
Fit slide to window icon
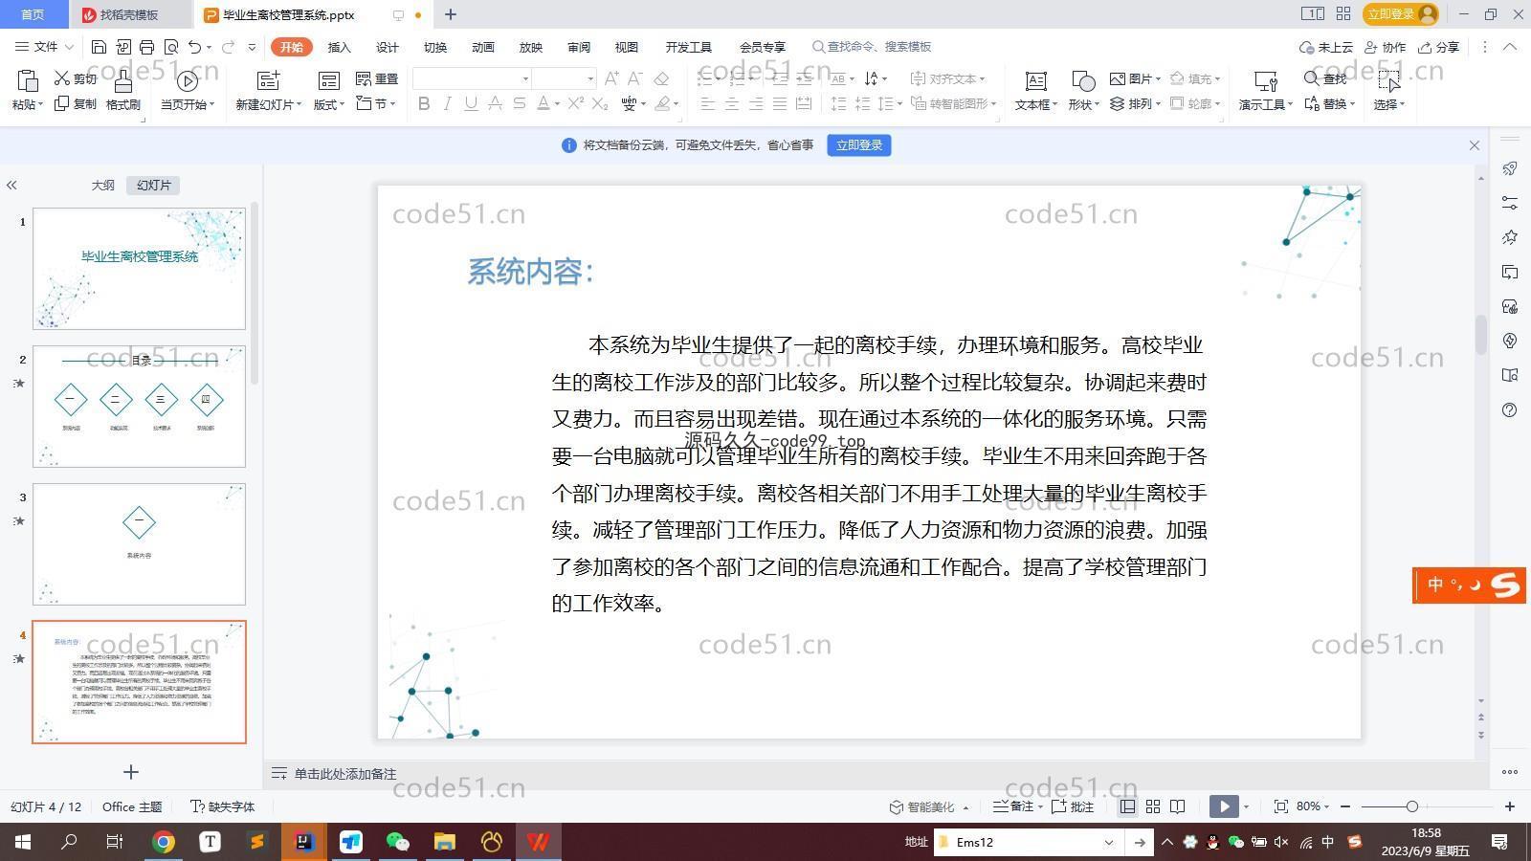[1281, 806]
